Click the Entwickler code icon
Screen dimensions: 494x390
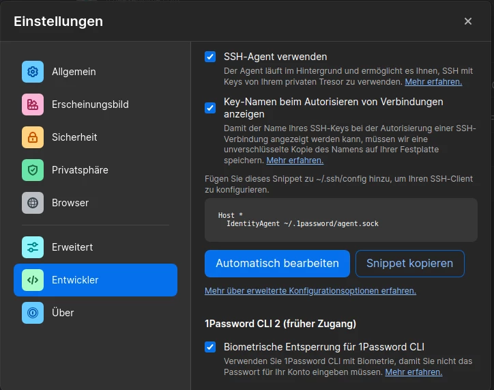pyautogui.click(x=33, y=280)
